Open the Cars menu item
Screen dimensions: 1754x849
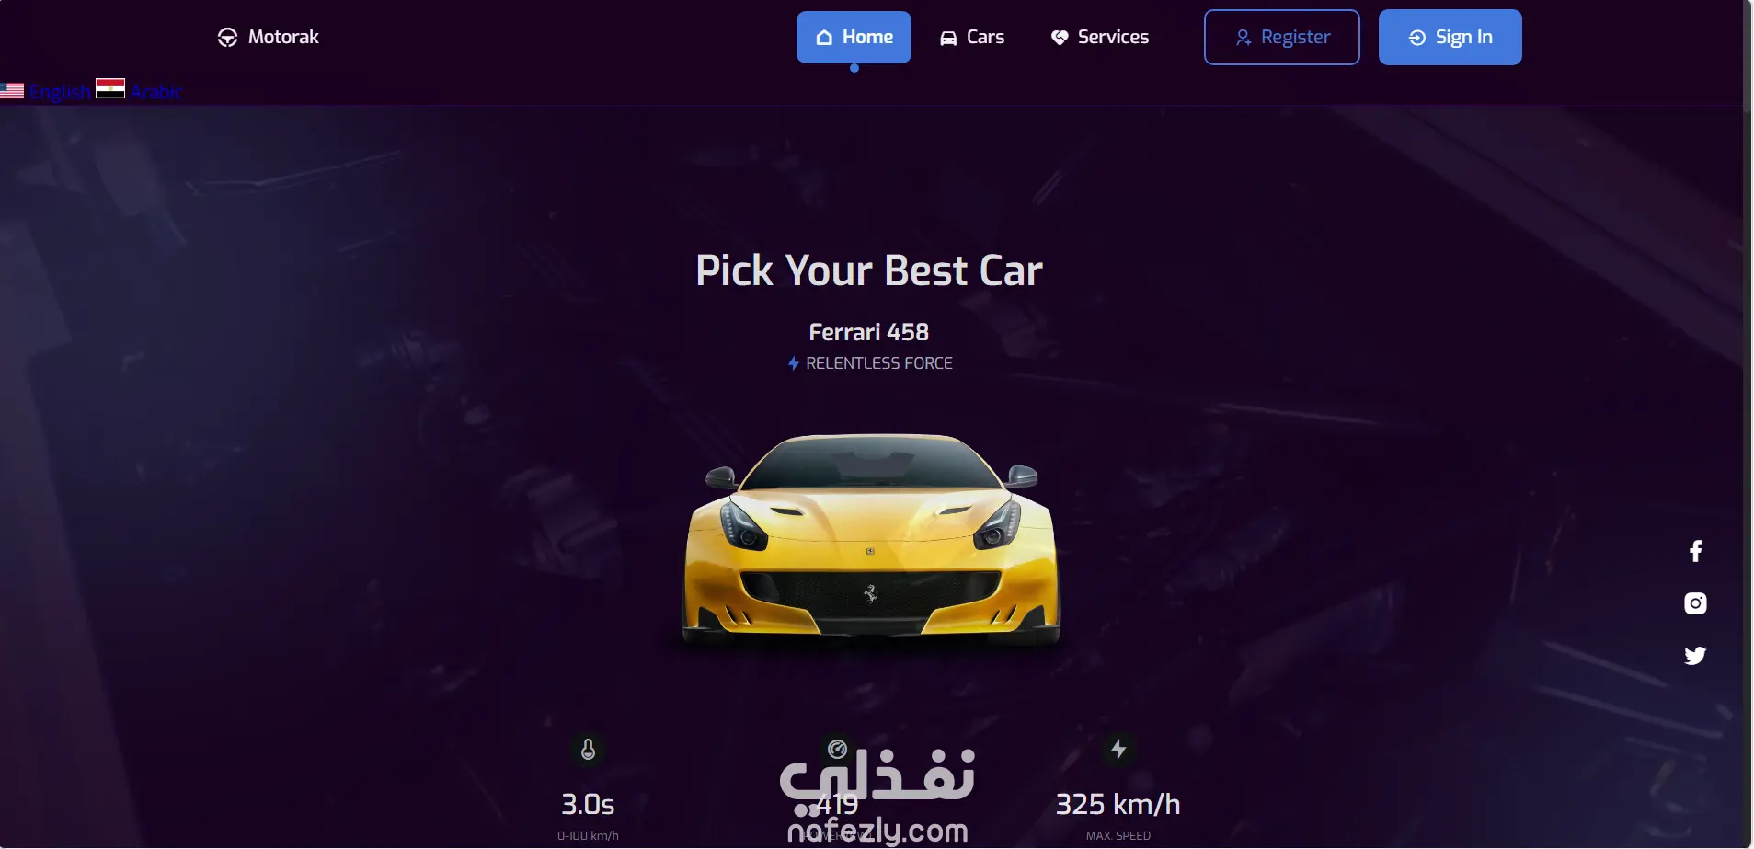tap(972, 37)
